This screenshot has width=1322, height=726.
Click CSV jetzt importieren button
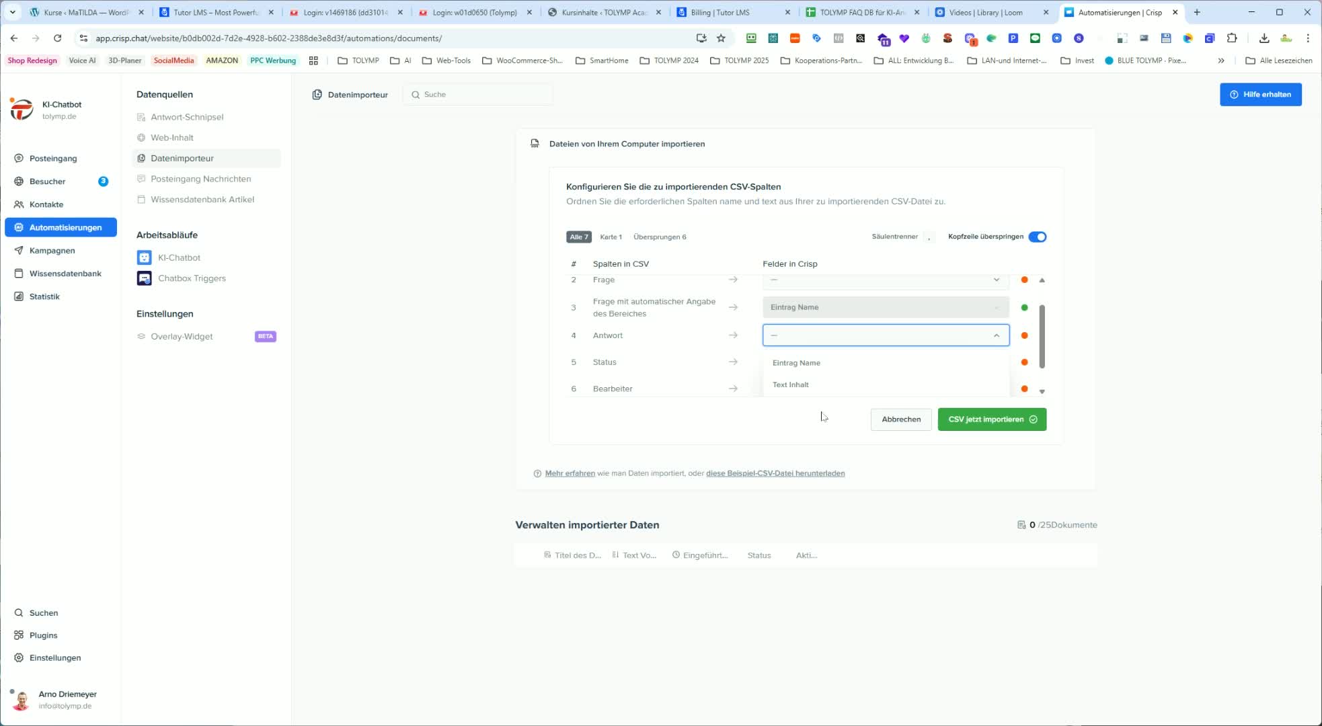[x=991, y=419]
